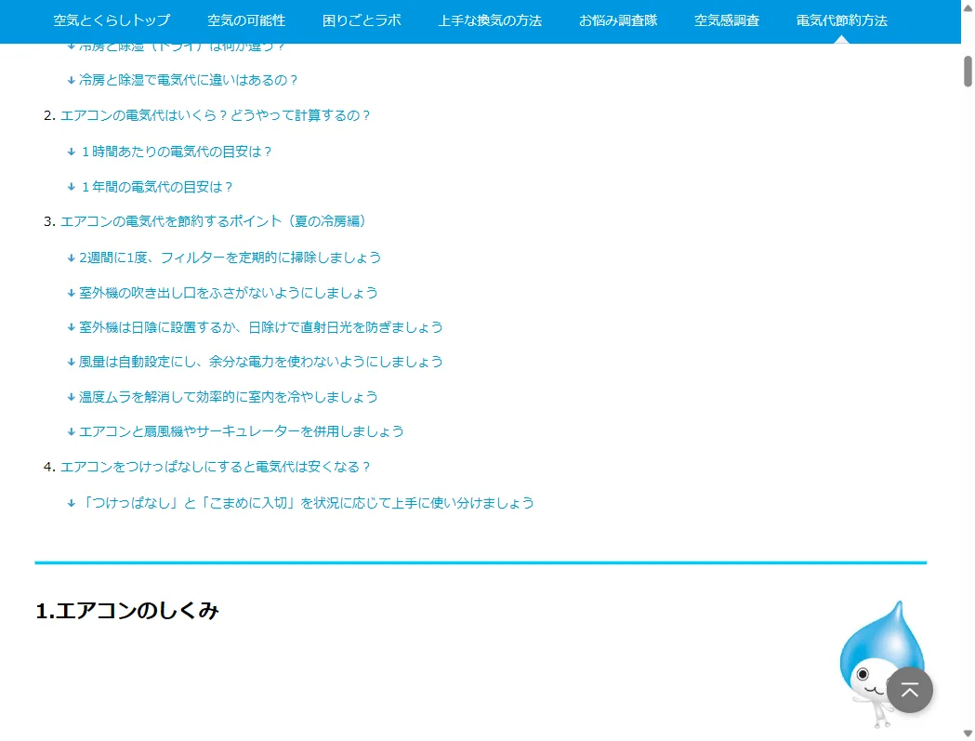The width and height of the screenshot is (975, 741).
Task: Open heading 4 エアコンをつけっぱなしにすると link
Action: 215,468
